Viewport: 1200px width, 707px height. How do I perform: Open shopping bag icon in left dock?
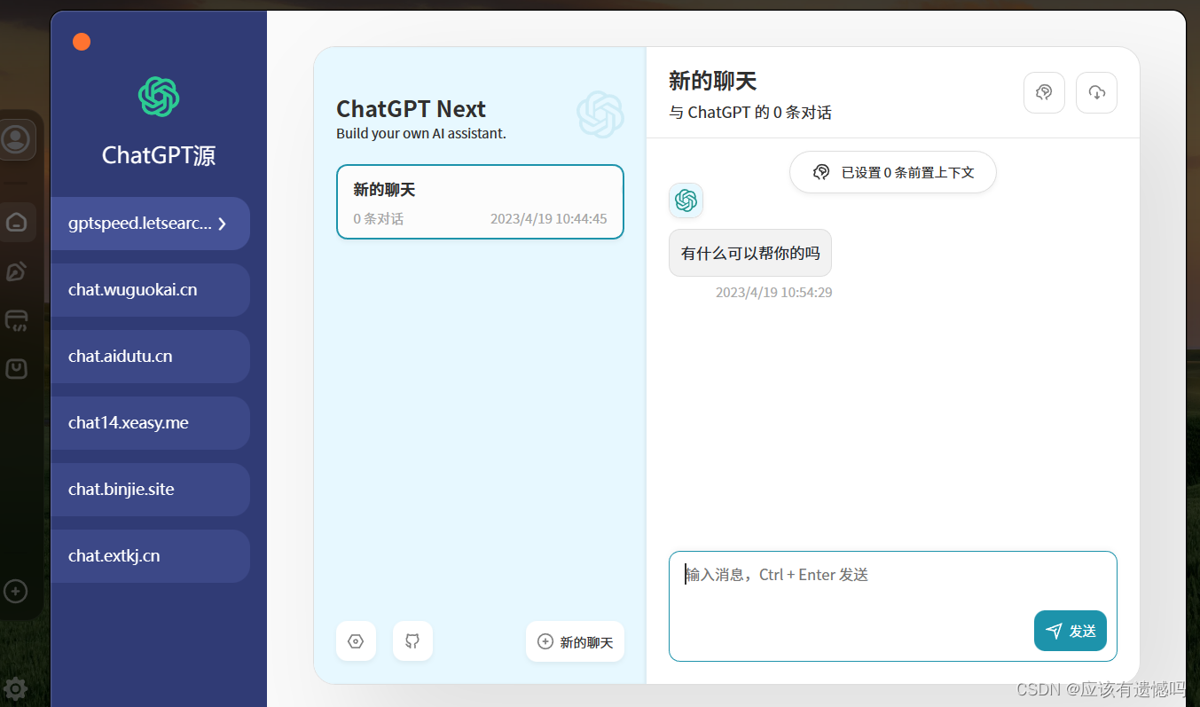[x=16, y=369]
